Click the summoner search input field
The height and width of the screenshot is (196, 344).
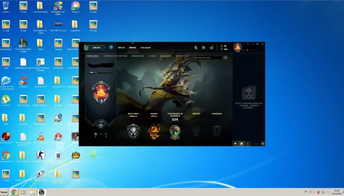[208, 58]
